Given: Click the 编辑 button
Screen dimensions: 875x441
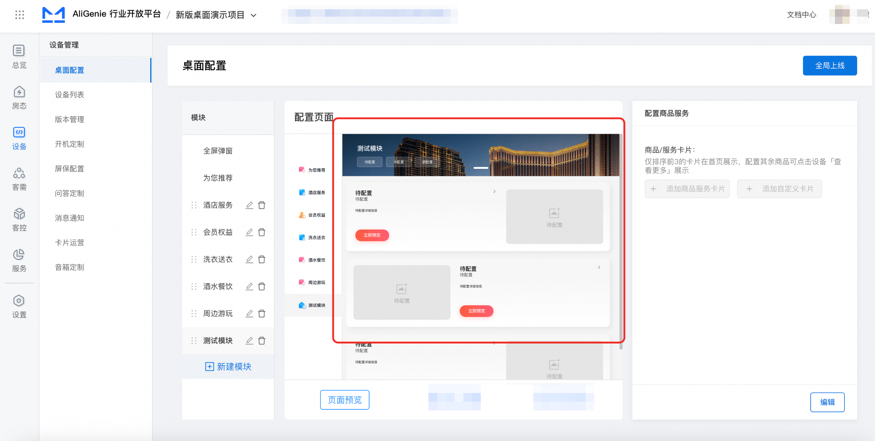Looking at the screenshot, I should pos(827,402).
